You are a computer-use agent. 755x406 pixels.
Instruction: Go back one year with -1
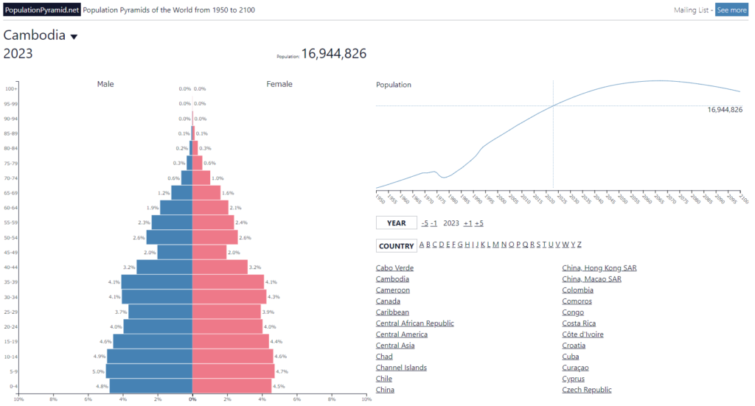[434, 223]
